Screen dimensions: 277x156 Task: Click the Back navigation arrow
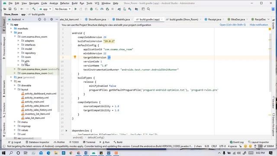click(x=22, y=9)
